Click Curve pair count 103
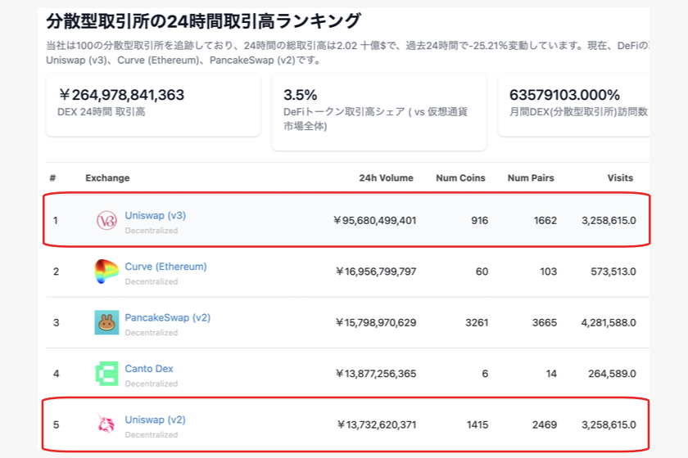 548,272
